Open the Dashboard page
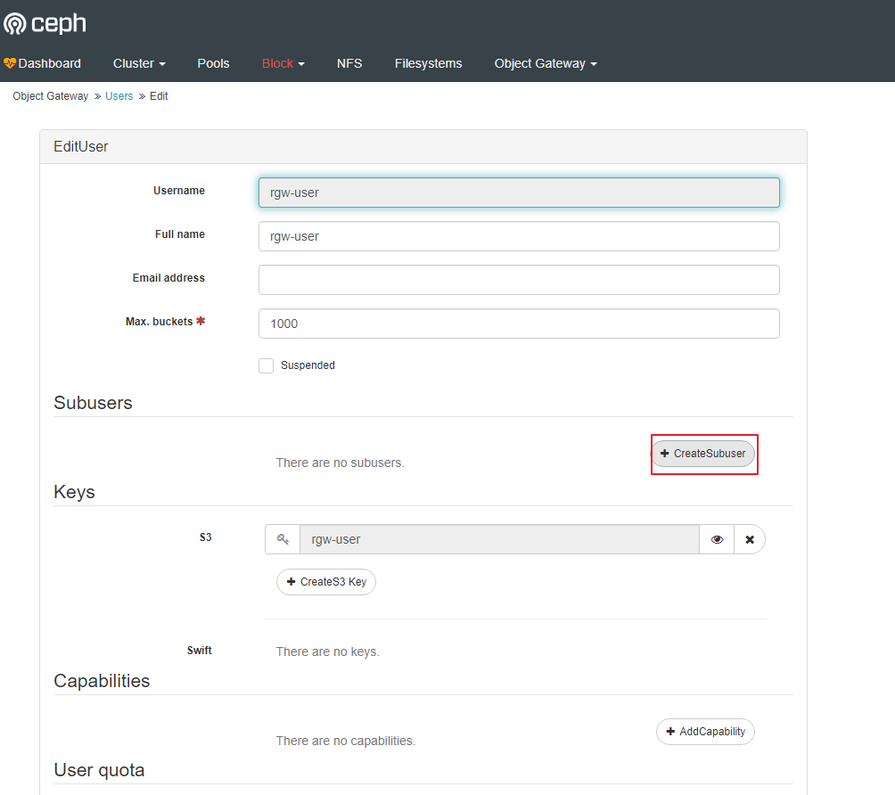This screenshot has height=795, width=895. click(50, 63)
